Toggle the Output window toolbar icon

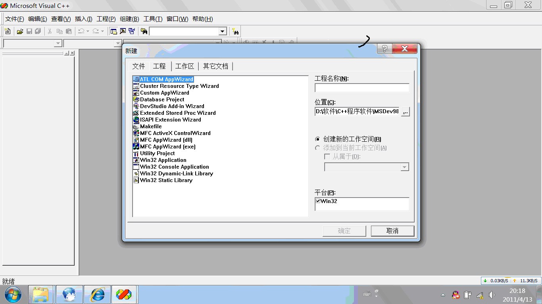(x=123, y=31)
